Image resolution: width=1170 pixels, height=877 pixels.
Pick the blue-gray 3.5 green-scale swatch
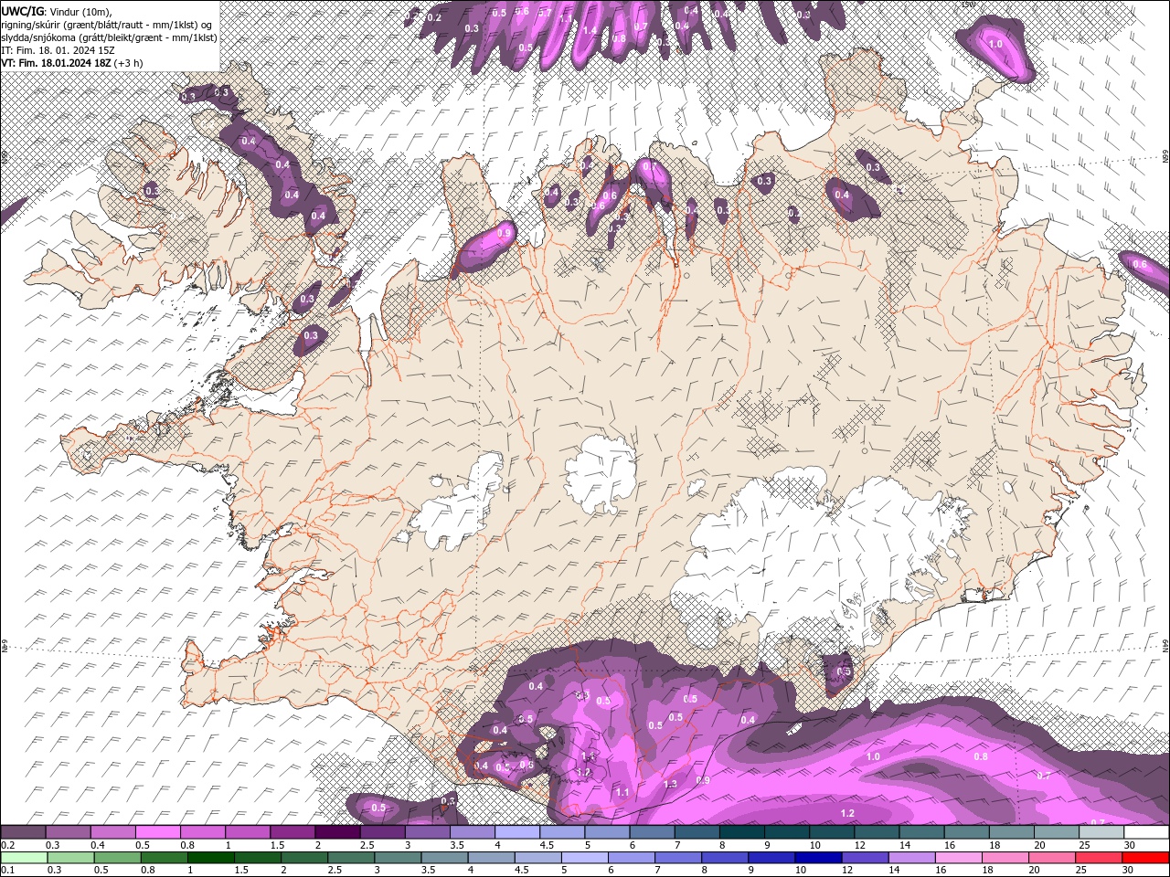click(444, 858)
